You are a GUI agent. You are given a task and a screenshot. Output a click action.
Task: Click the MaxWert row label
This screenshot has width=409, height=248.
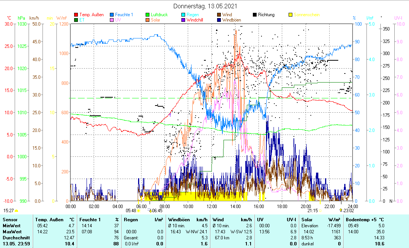click(x=12, y=232)
